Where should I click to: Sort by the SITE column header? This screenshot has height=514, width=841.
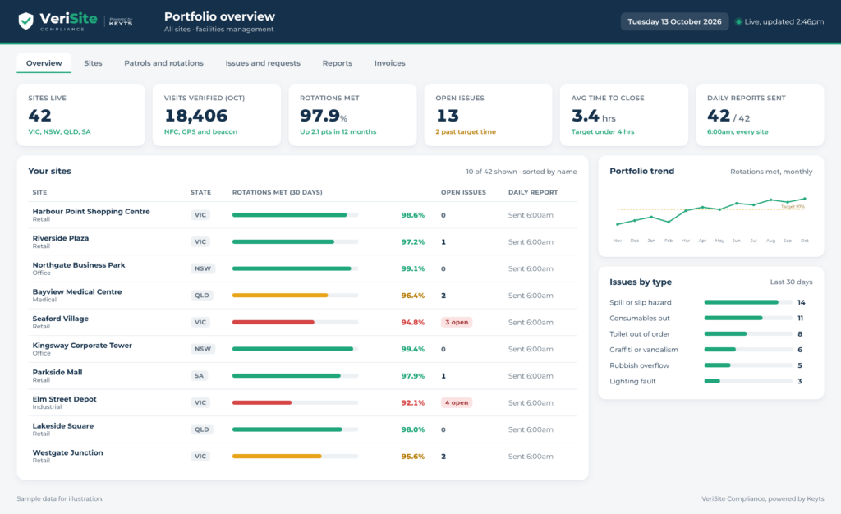(39, 192)
